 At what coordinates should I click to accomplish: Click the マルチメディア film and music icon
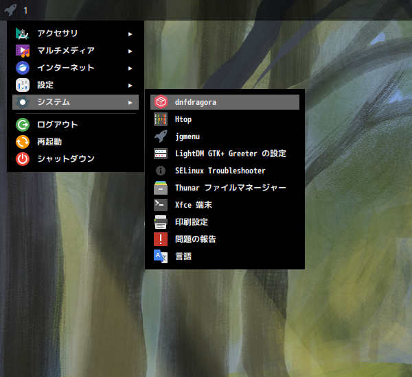[23, 51]
